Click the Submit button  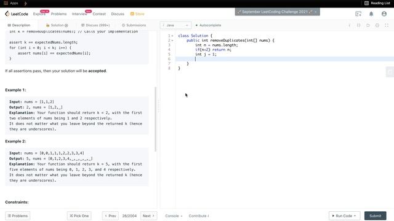375,215
